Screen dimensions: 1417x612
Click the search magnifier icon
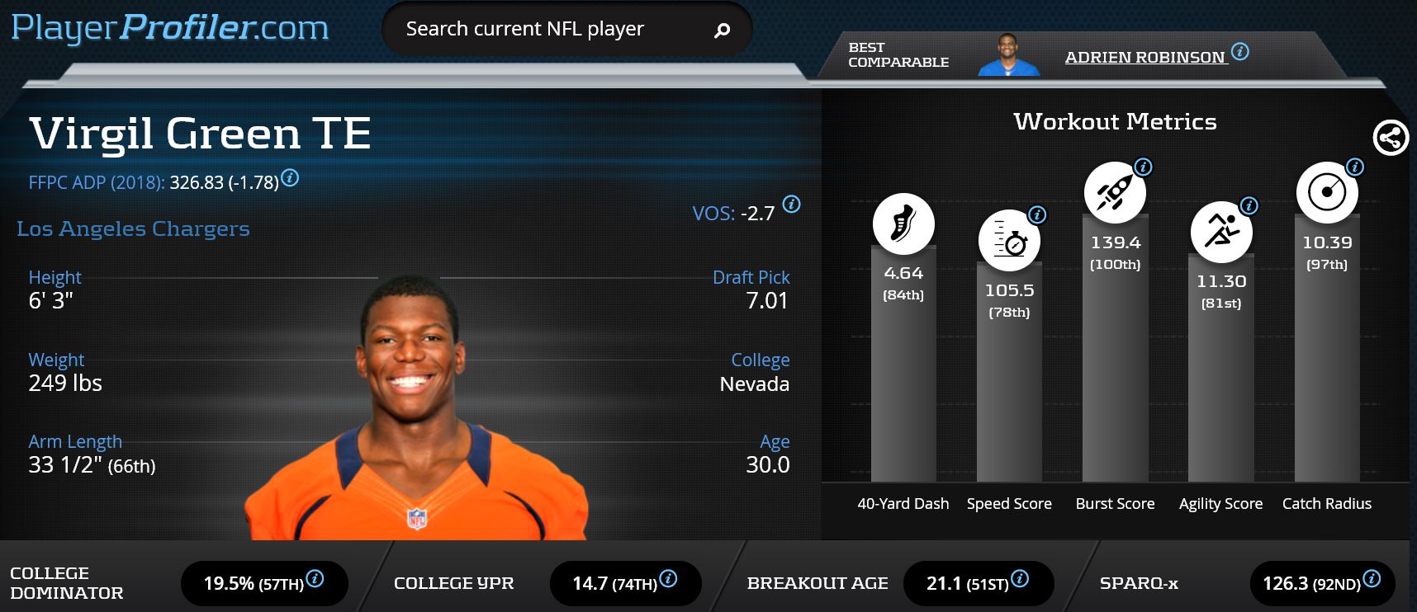pyautogui.click(x=722, y=30)
